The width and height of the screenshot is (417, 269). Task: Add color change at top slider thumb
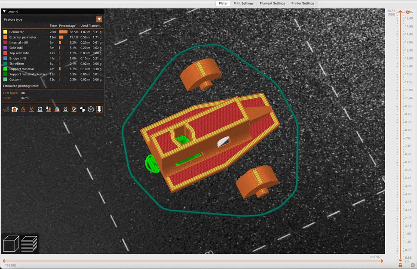tap(408, 12)
